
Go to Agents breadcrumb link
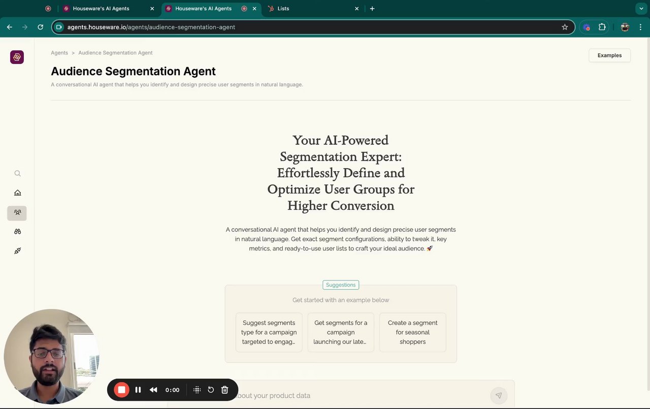(59, 53)
